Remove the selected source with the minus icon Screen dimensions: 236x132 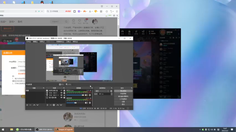pos(50,105)
